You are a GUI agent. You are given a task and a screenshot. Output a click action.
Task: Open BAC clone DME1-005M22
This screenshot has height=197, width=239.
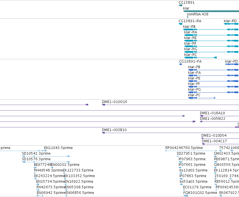pos(213,119)
